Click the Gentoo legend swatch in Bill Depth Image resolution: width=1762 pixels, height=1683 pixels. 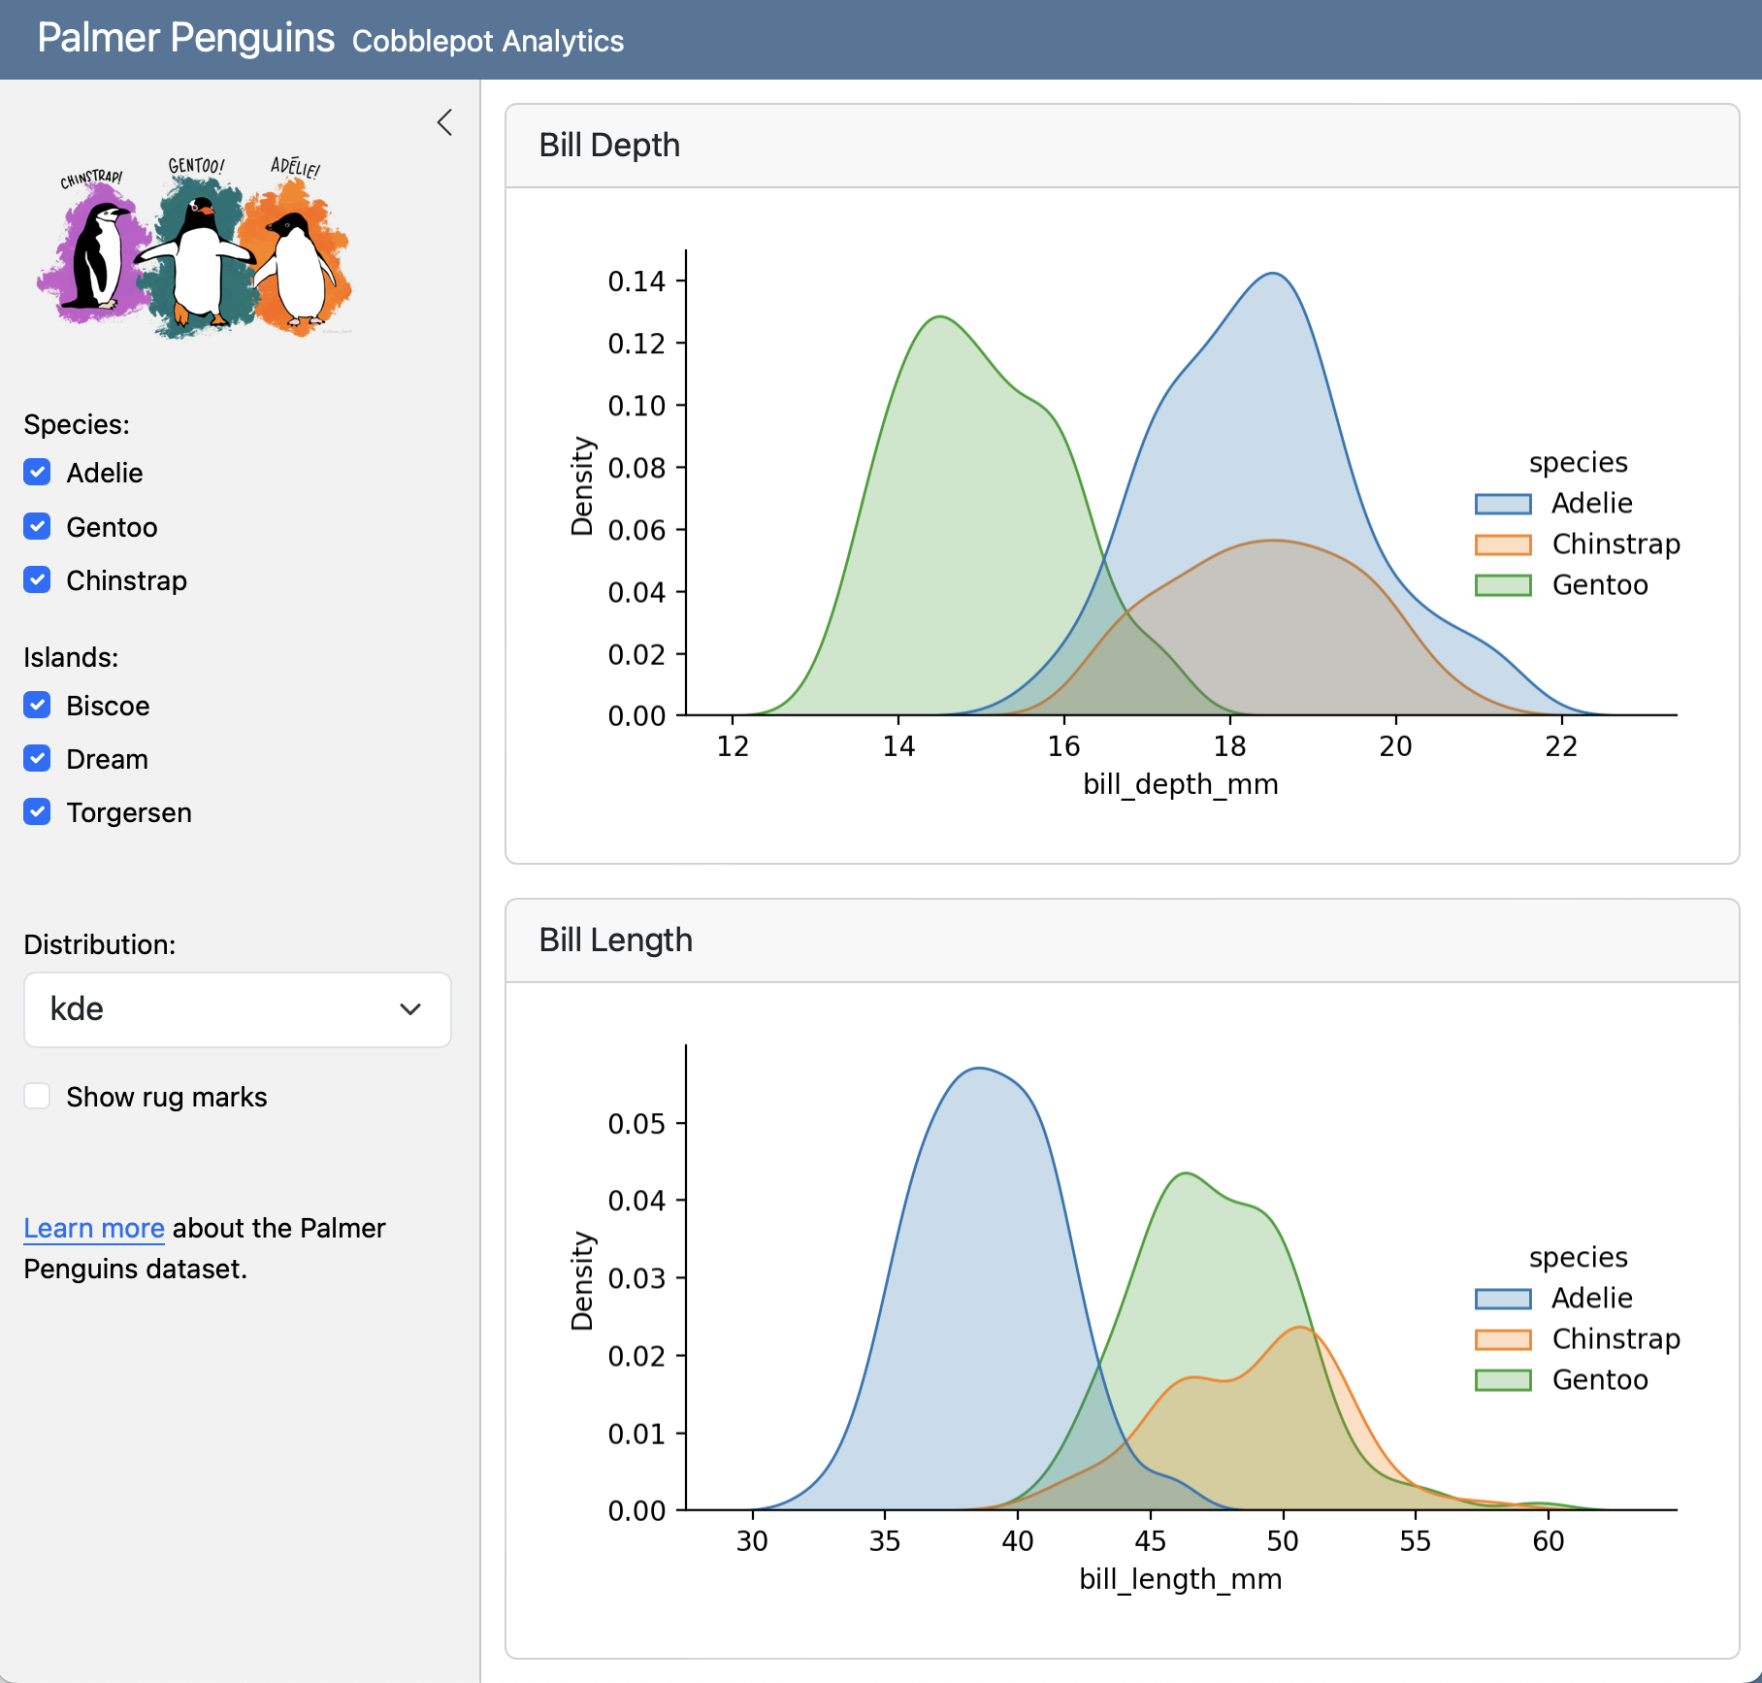[1504, 584]
